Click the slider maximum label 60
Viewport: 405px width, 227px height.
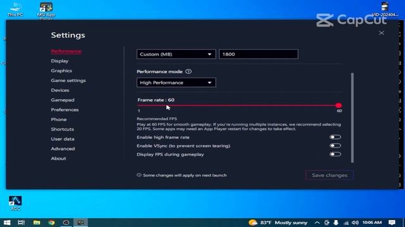pyautogui.click(x=339, y=111)
